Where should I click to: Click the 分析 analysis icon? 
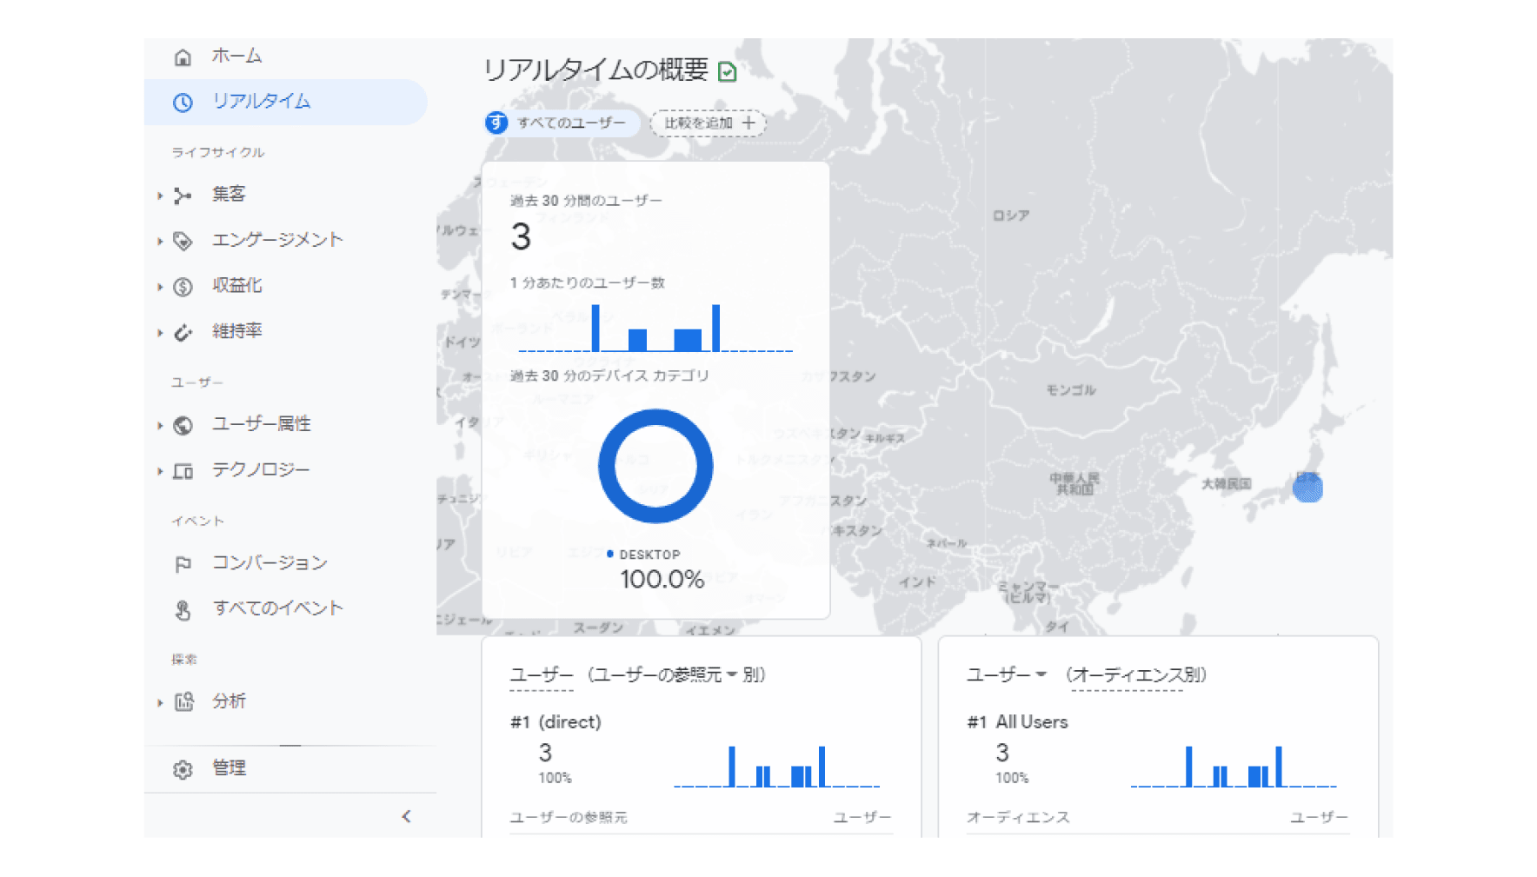[183, 701]
